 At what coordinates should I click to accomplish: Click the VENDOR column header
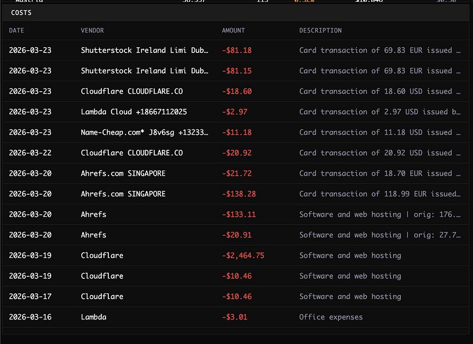coord(92,30)
